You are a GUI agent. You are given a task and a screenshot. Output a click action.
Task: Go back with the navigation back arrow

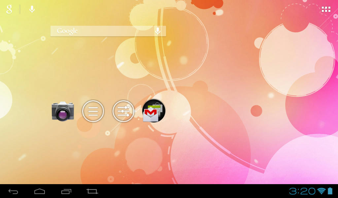coord(13,191)
